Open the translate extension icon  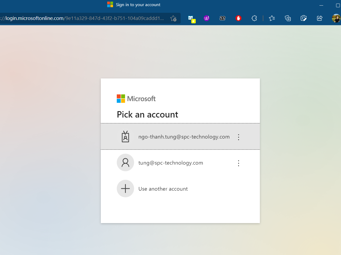pos(192,19)
